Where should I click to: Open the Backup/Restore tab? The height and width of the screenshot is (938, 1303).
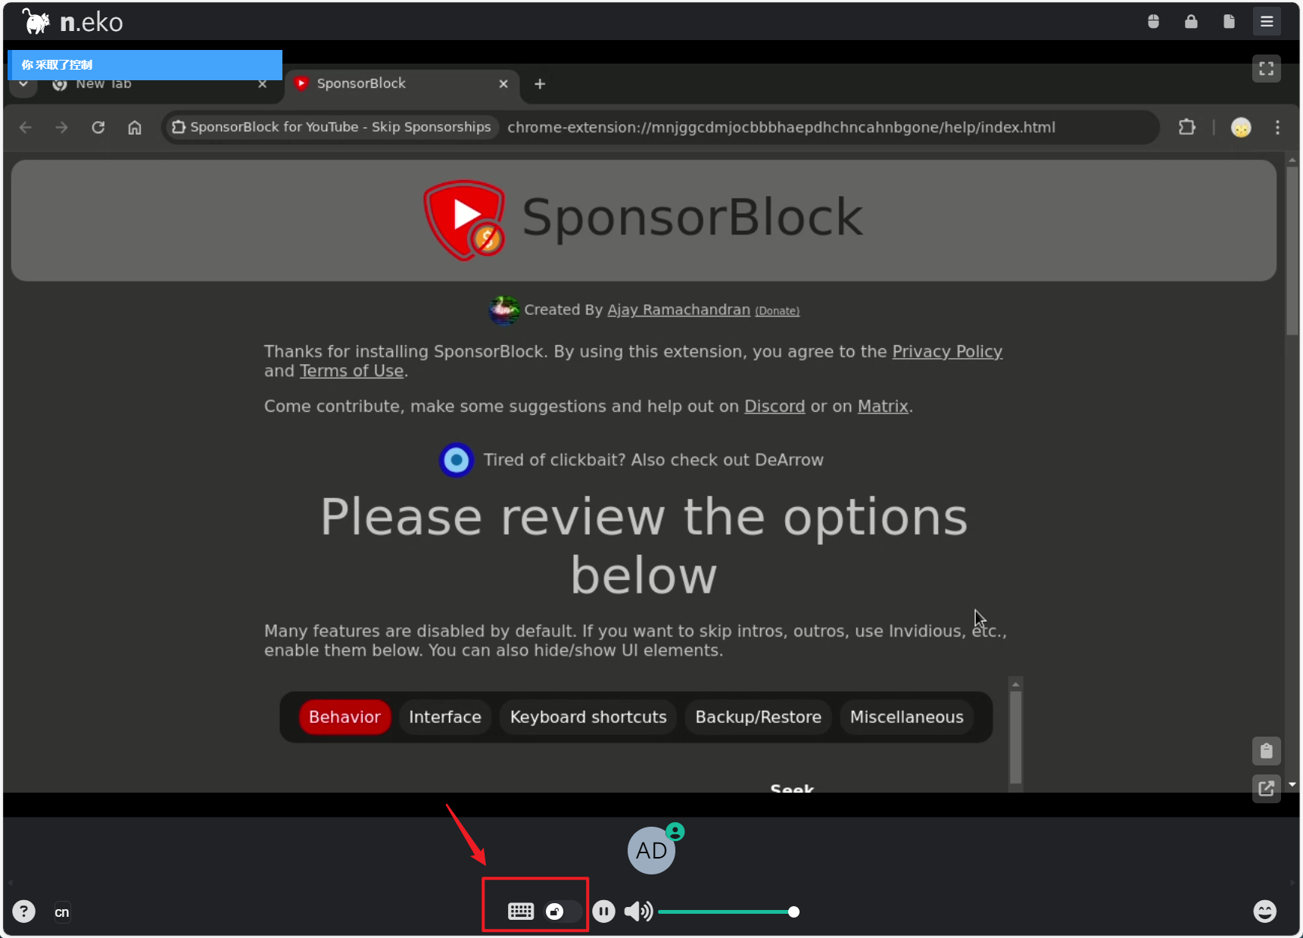pyautogui.click(x=758, y=717)
